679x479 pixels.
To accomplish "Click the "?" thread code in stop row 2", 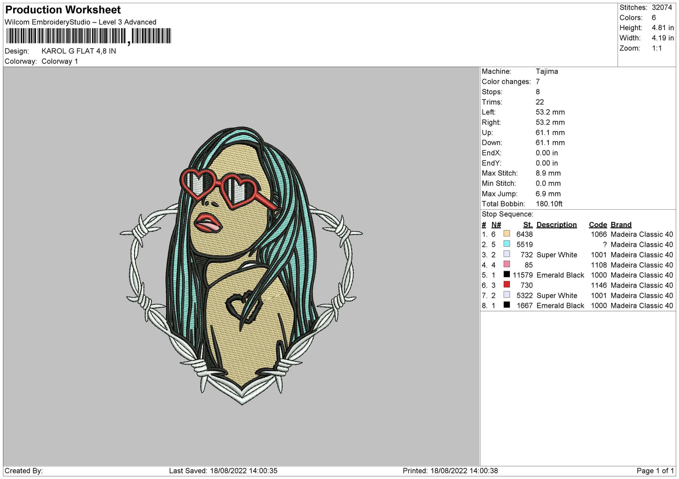I will 605,245.
